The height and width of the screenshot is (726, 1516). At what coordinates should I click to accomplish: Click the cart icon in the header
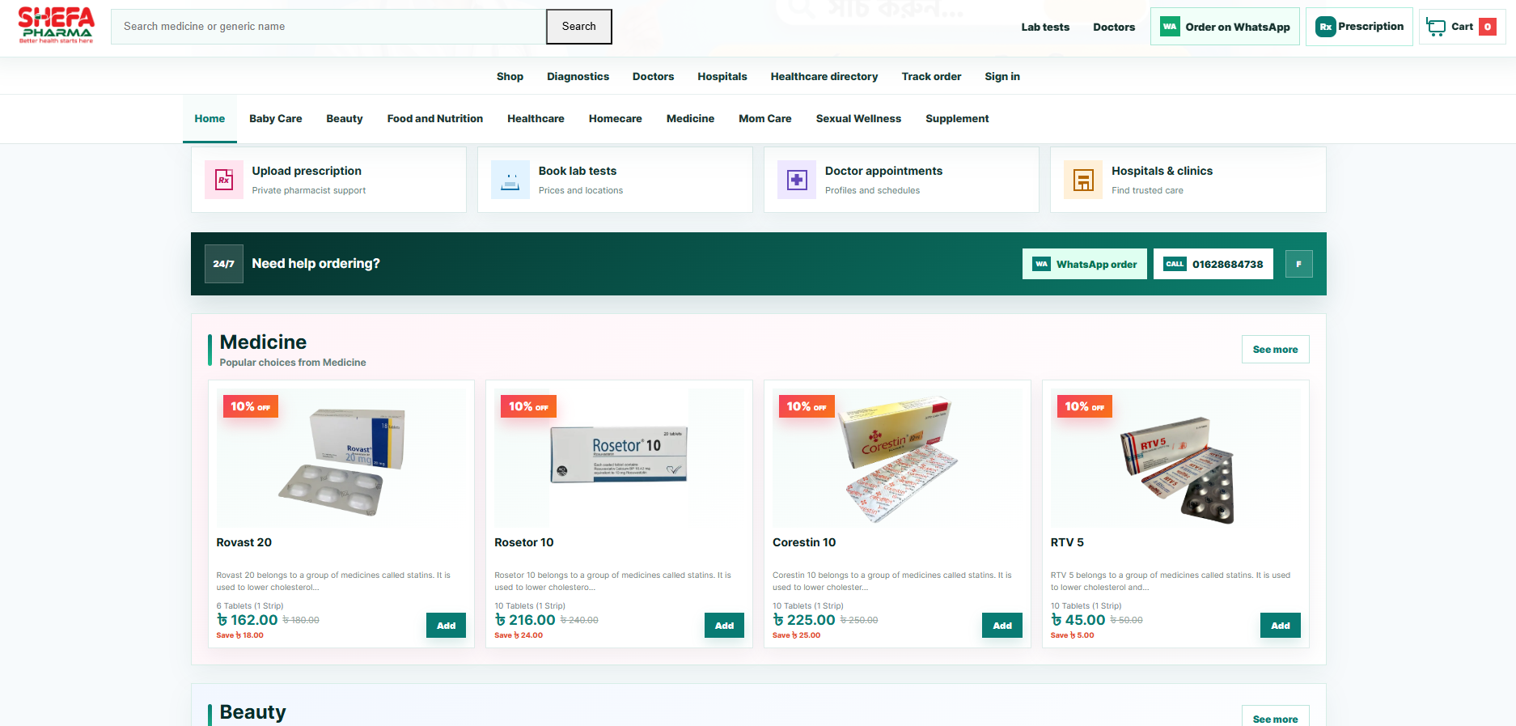pyautogui.click(x=1436, y=27)
